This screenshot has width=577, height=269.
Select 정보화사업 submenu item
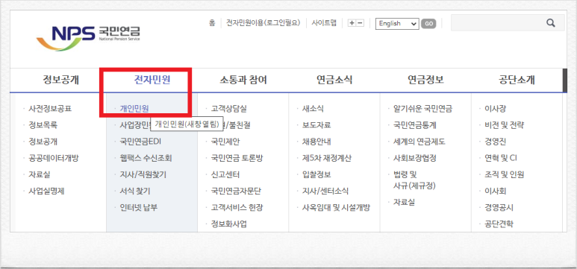[x=229, y=224]
